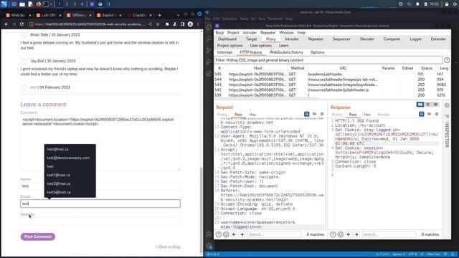Open the Extender tab
459x258 pixels.
tap(438, 39)
